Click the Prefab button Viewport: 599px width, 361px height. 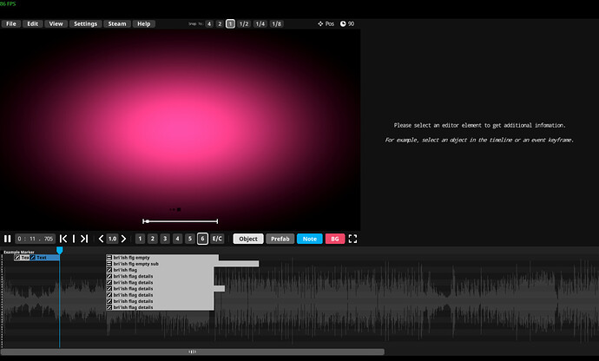[280, 239]
